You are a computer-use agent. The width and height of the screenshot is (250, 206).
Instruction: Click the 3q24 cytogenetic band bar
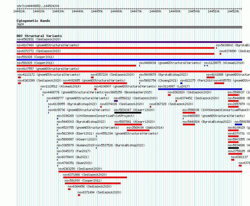click(129, 27)
